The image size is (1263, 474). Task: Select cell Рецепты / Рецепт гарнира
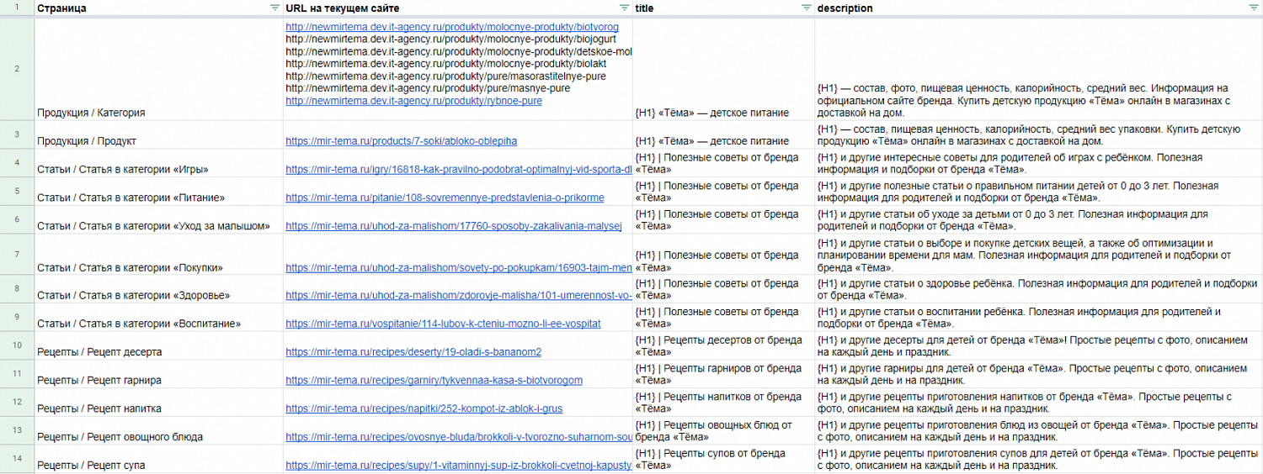coord(158,375)
